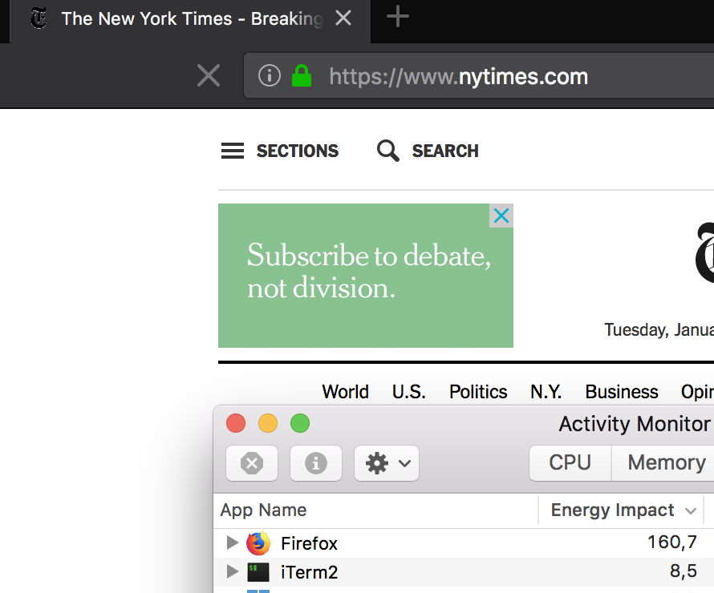Viewport: 714px width, 593px height.
Task: Click the site information icon in address bar
Action: [270, 75]
